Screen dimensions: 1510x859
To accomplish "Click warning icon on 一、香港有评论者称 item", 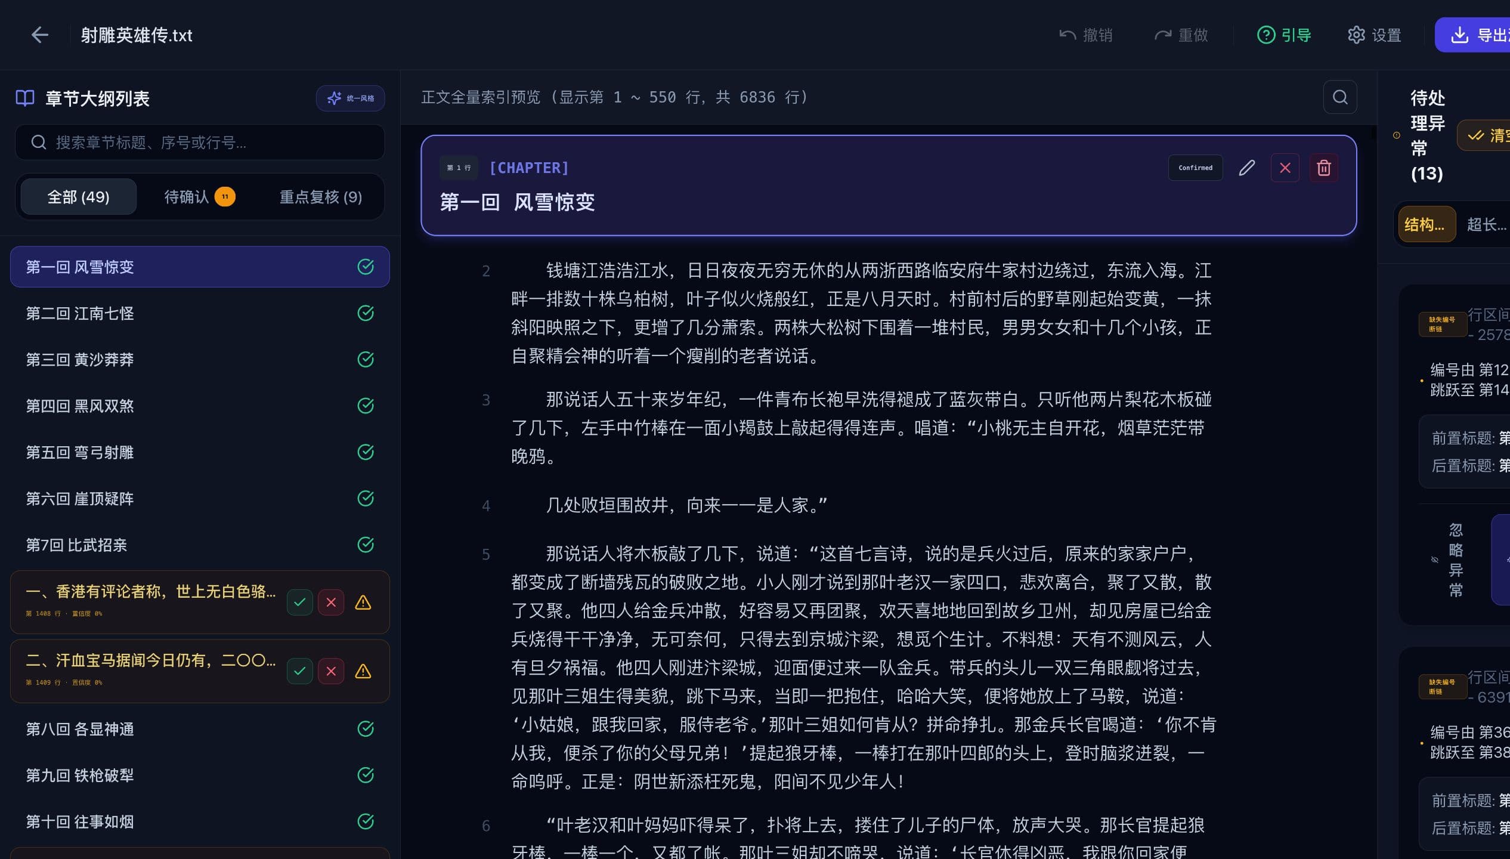I will click(363, 602).
